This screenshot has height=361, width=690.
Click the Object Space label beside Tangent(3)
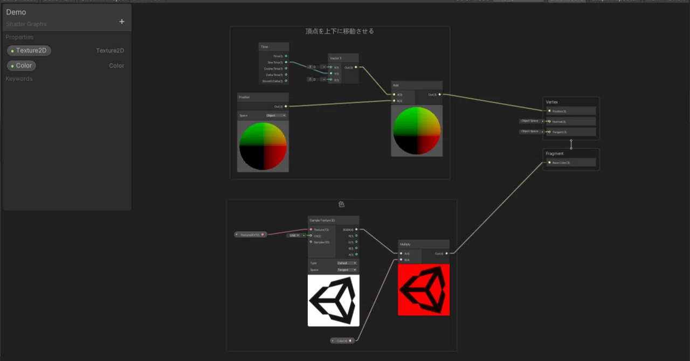530,131
